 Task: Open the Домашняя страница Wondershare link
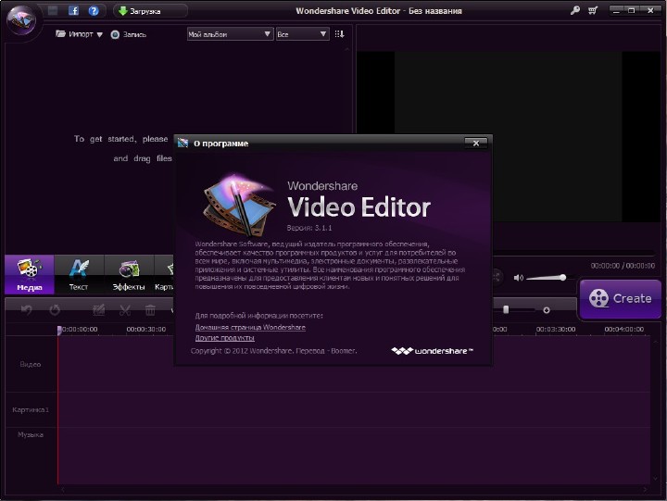pos(250,328)
